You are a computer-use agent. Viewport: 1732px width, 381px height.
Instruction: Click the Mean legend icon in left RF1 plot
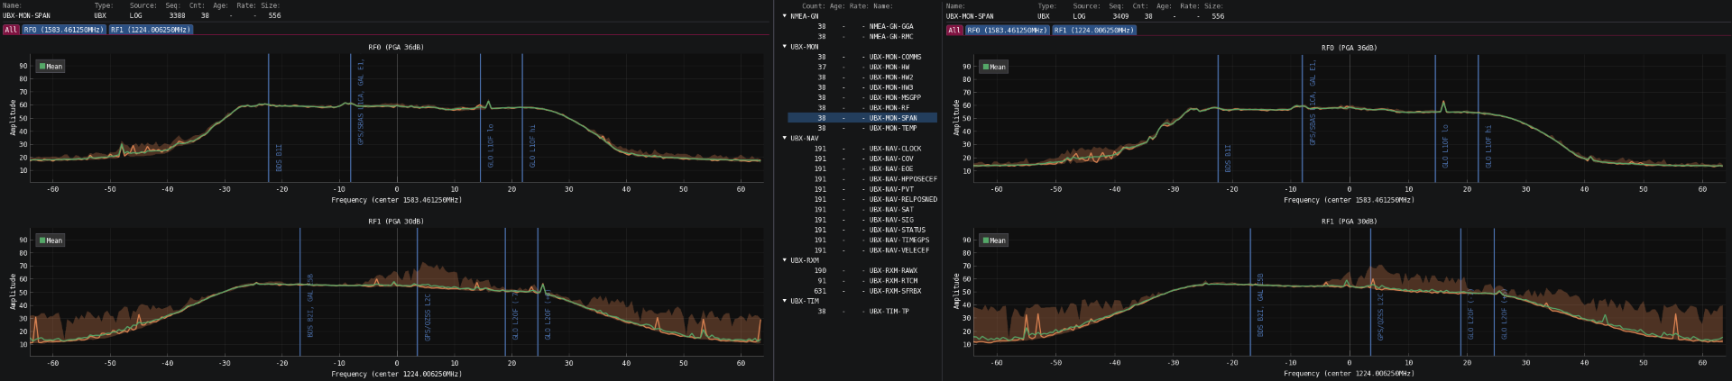pos(42,240)
